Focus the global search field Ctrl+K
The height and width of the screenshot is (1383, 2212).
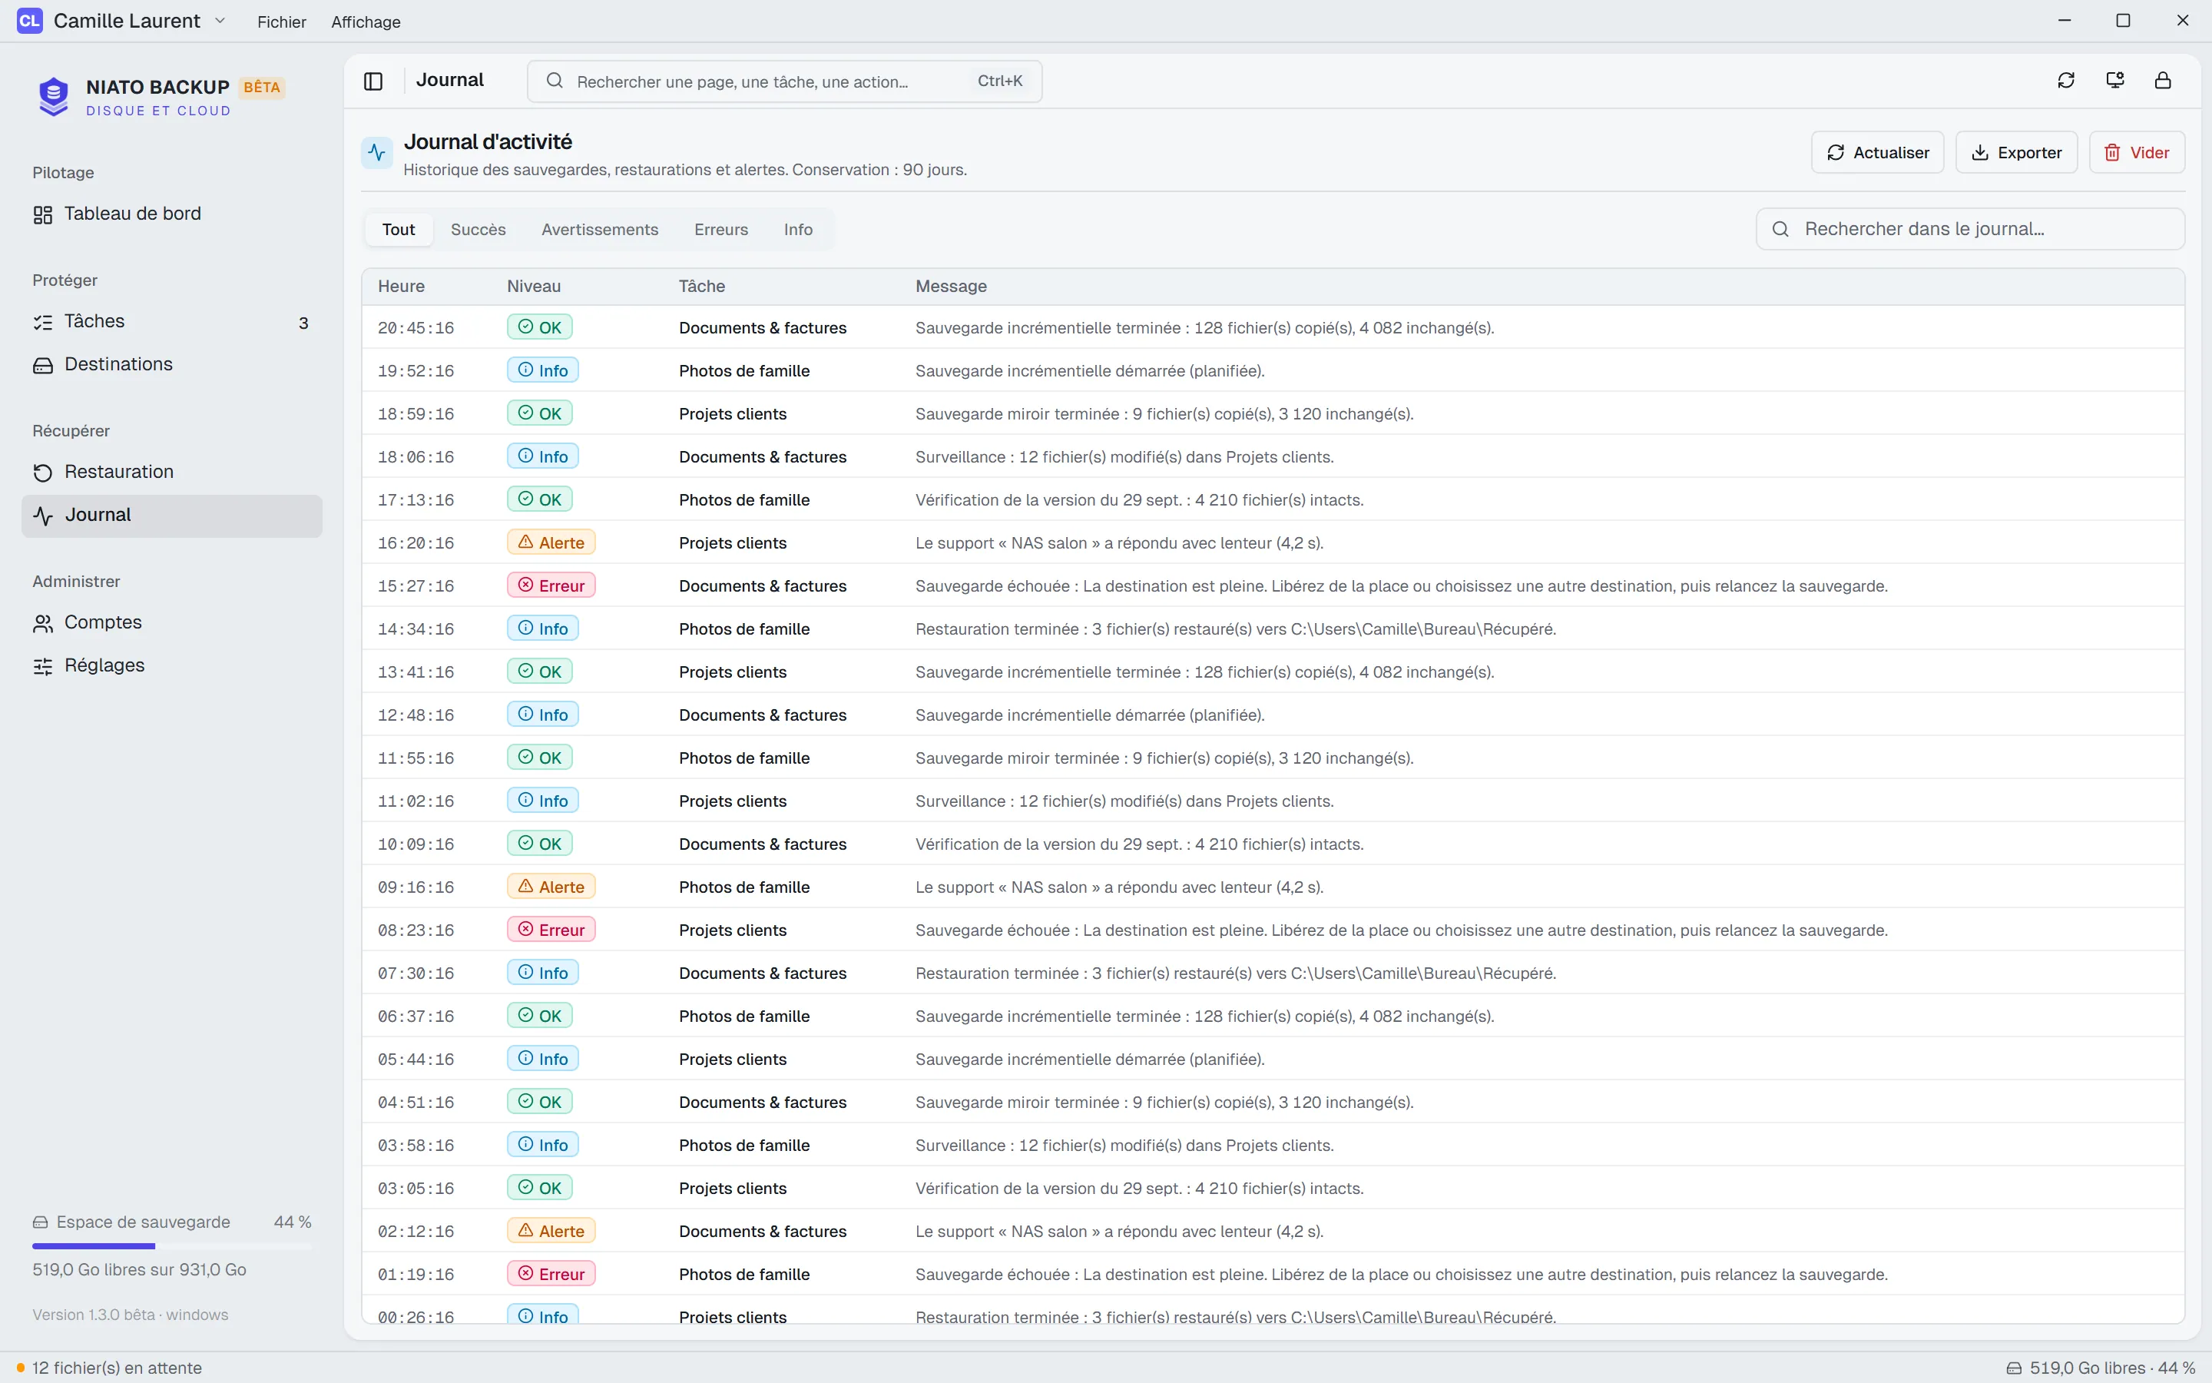[x=784, y=81]
